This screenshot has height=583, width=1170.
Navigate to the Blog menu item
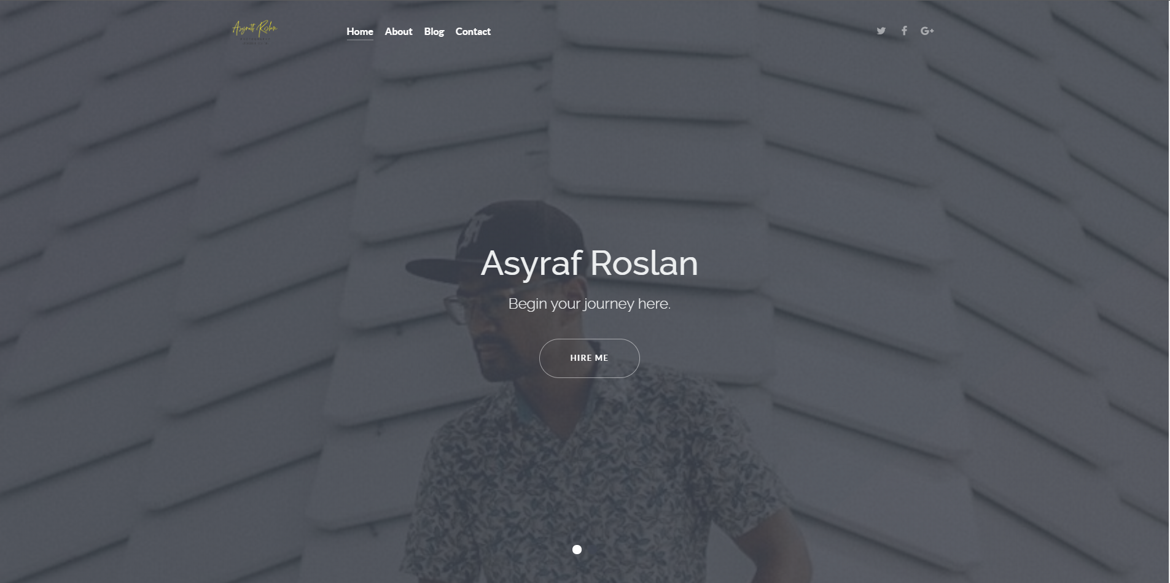pos(434,31)
